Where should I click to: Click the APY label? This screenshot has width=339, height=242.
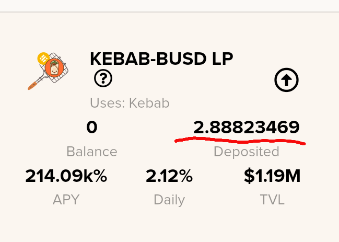point(66,199)
